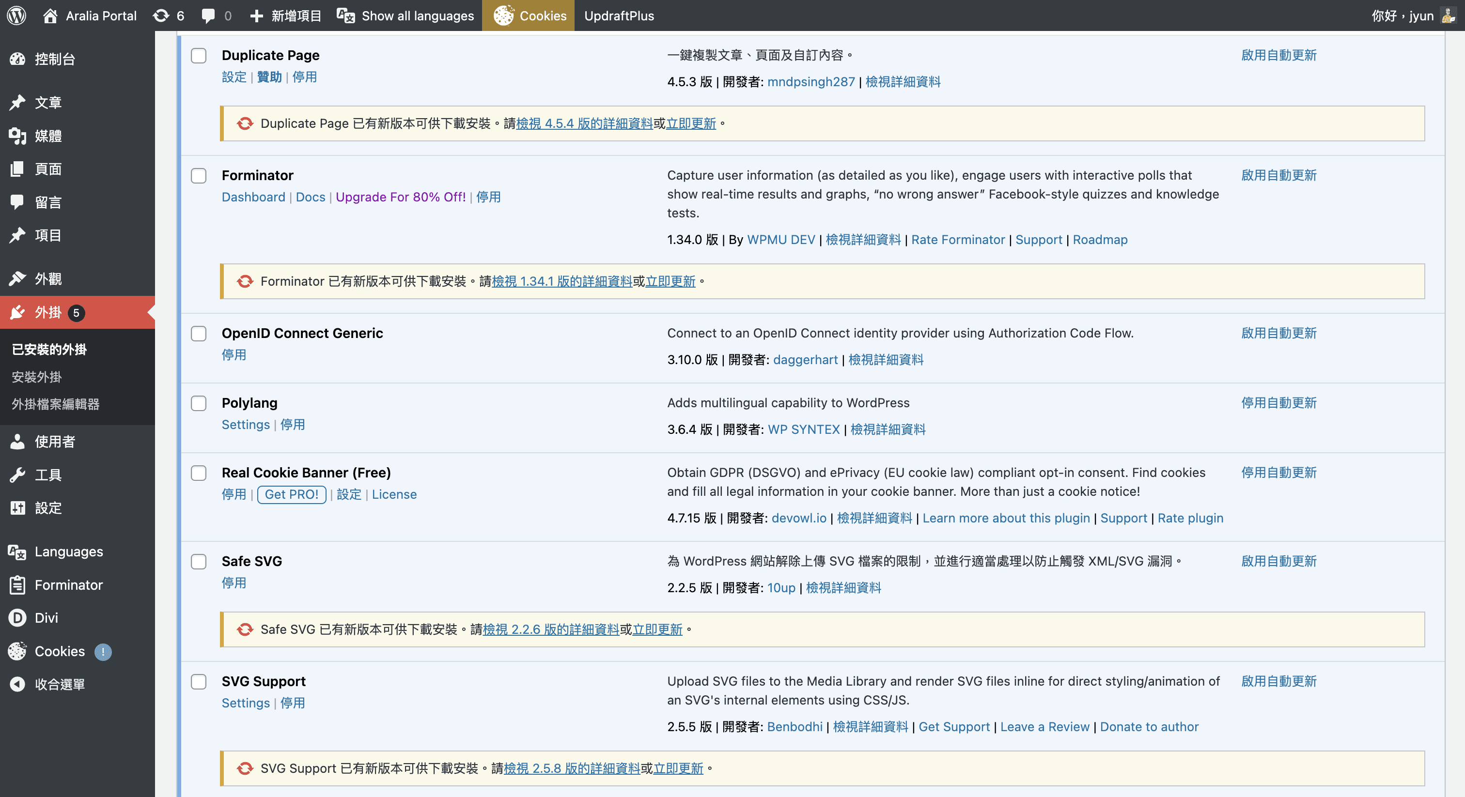Open the Real Cookie Banner License link
This screenshot has height=797, width=1465.
pyautogui.click(x=394, y=494)
